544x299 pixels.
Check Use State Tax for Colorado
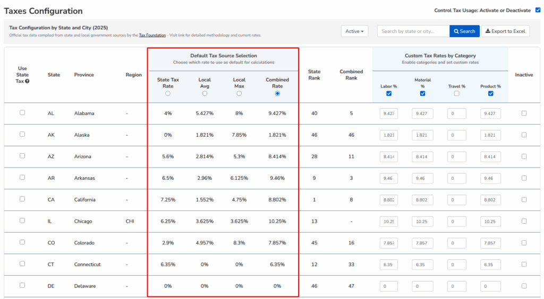pos(22,242)
